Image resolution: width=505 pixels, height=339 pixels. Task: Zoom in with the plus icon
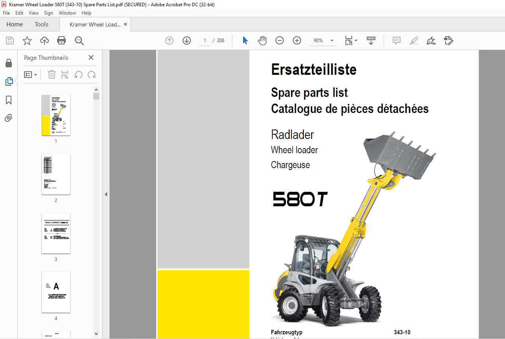click(x=297, y=41)
